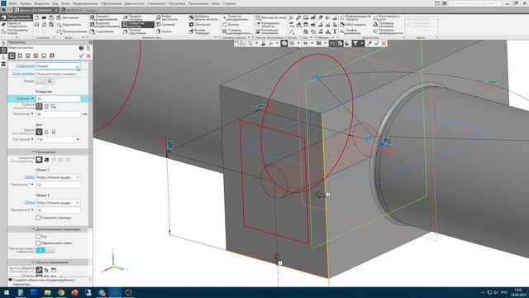Image resolution: width=529 pixels, height=298 pixels.
Task: Open file folder icon in system toolbar
Action: 44,17
